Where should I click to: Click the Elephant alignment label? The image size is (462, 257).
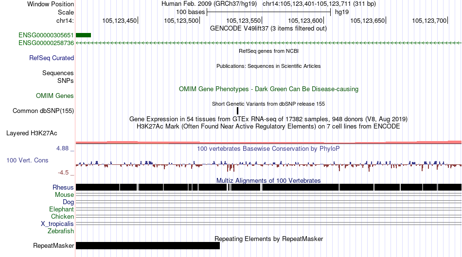click(61, 209)
